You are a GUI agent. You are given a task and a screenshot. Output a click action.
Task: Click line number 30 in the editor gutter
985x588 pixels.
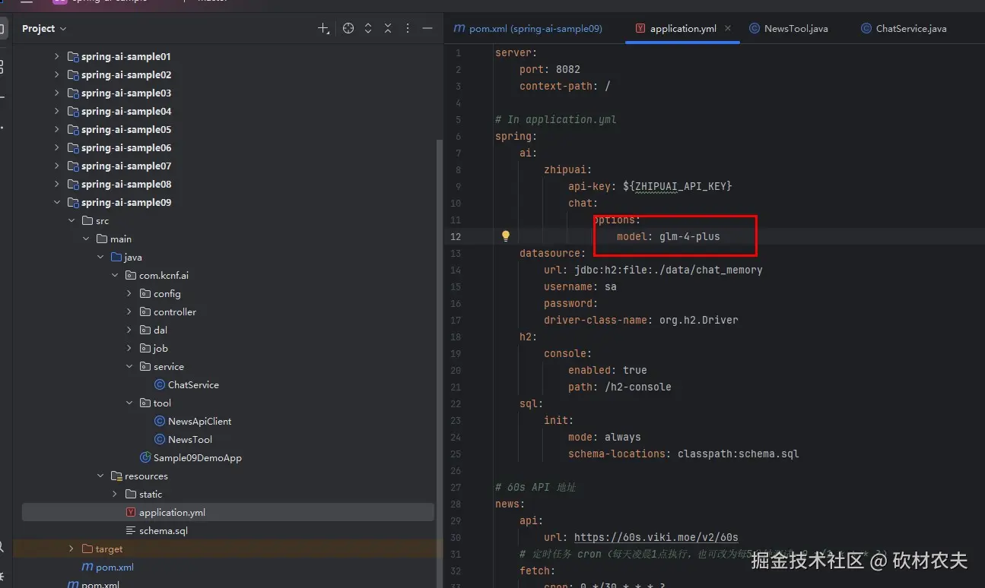[x=456, y=537]
